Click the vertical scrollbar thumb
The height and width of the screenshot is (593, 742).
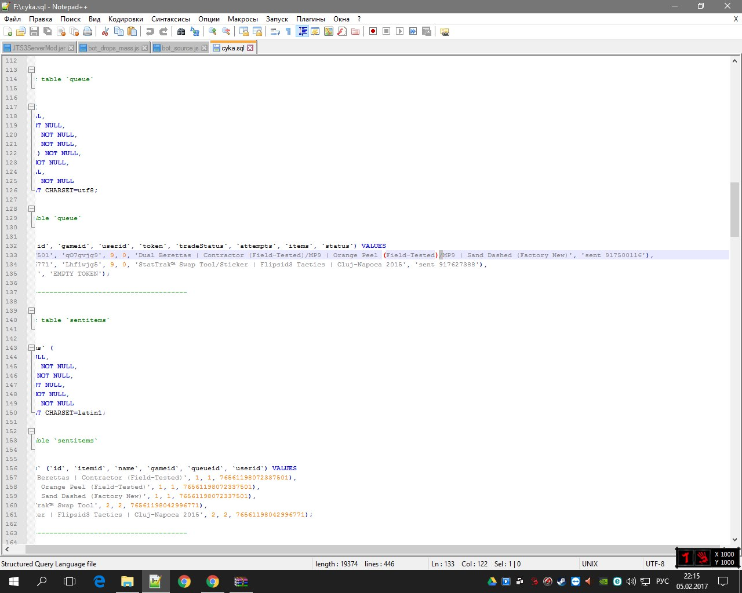coord(734,210)
